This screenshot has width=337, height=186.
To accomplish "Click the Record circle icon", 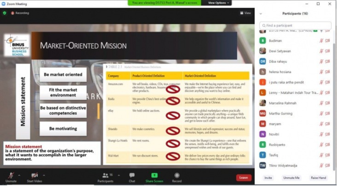I will [177, 175].
